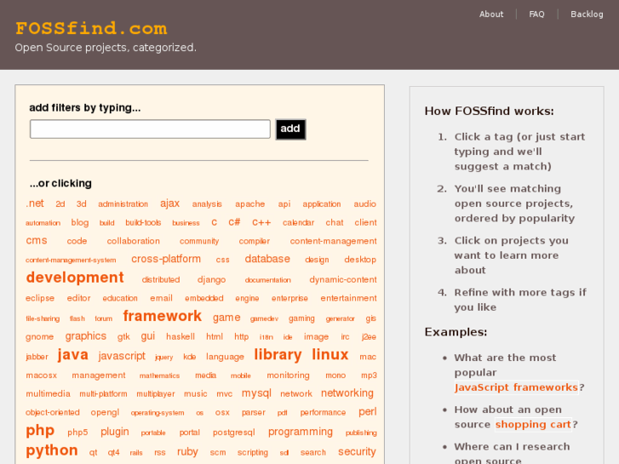This screenshot has width=619, height=464.
Task: Open the Backlog page
Action: [587, 14]
